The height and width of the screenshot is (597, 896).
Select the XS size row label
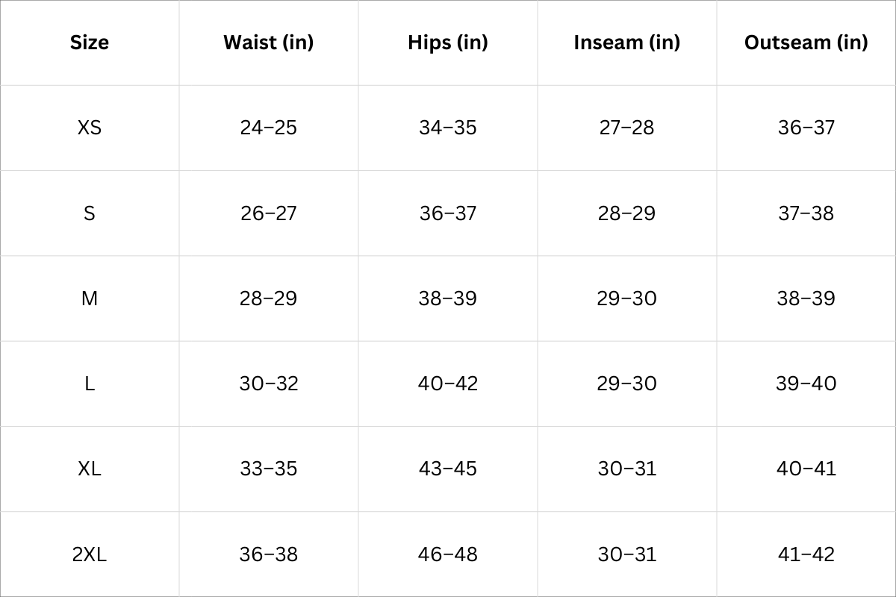tap(90, 128)
